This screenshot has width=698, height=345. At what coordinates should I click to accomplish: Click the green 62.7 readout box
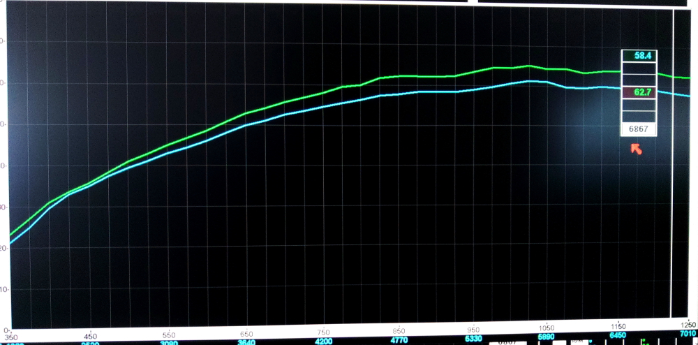point(639,92)
